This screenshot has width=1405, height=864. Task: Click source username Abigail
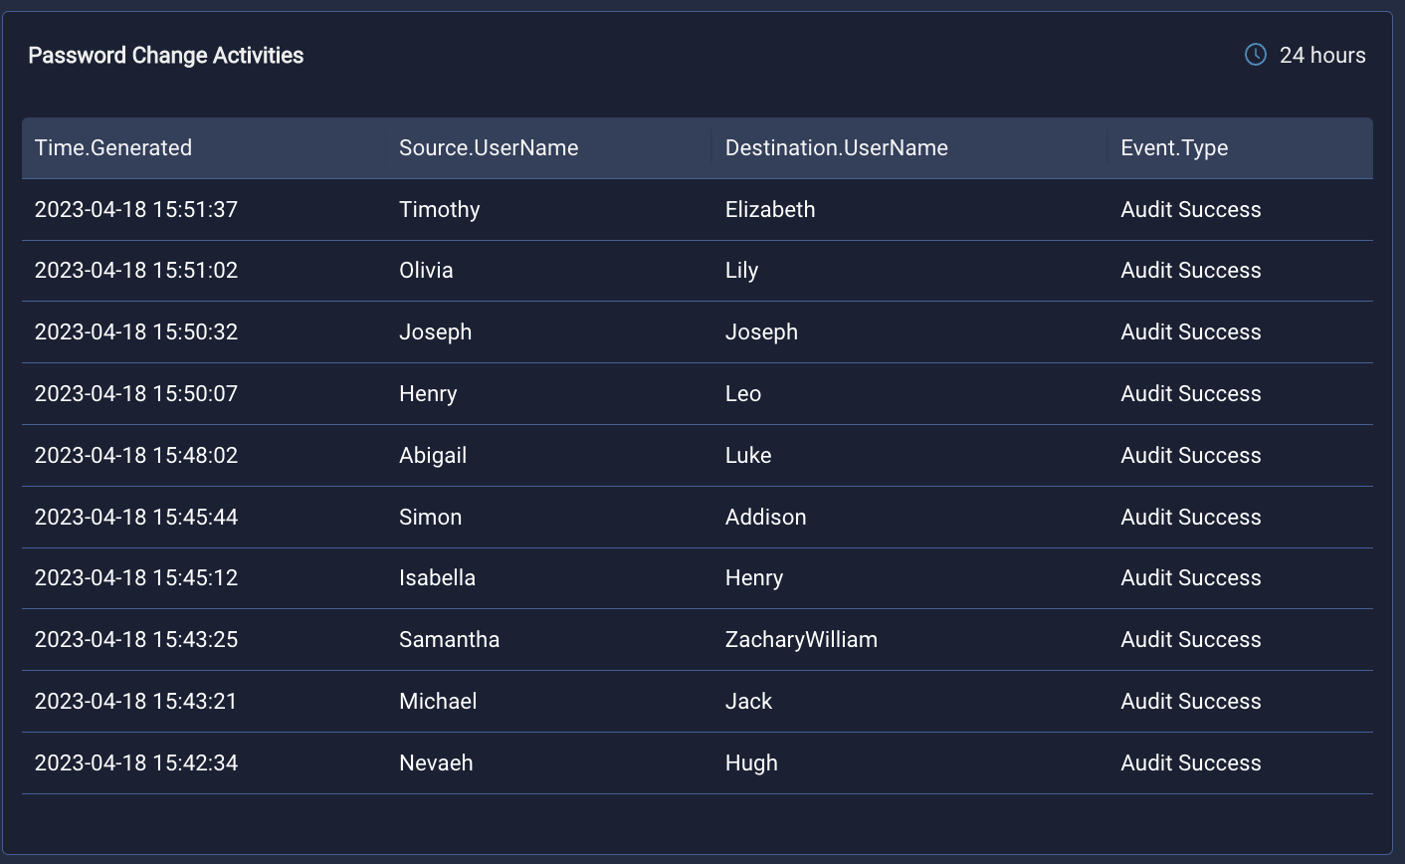(433, 456)
